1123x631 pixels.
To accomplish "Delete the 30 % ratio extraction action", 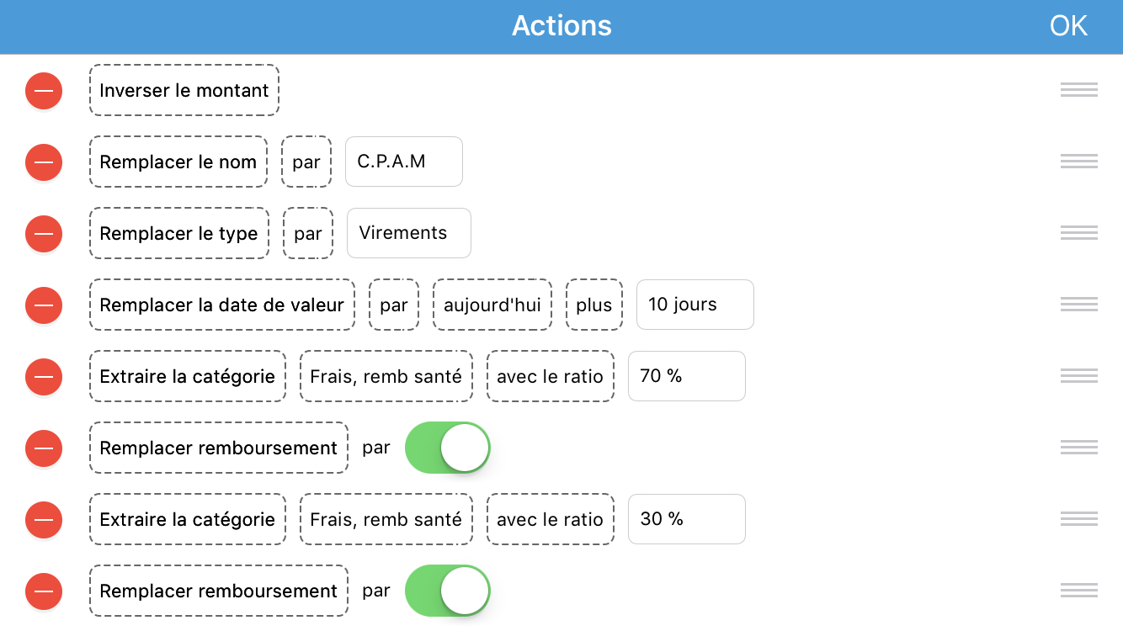I will coord(44,519).
